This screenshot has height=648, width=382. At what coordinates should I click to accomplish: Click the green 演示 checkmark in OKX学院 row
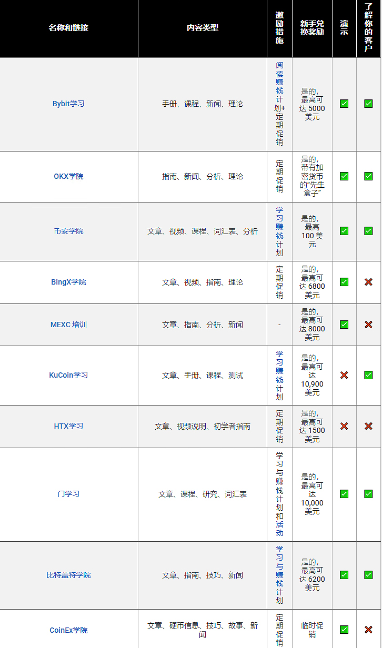[344, 176]
